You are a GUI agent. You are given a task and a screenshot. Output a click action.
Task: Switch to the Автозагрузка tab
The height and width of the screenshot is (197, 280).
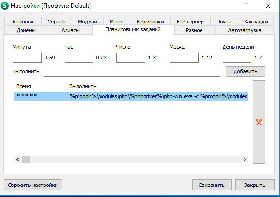(245, 30)
